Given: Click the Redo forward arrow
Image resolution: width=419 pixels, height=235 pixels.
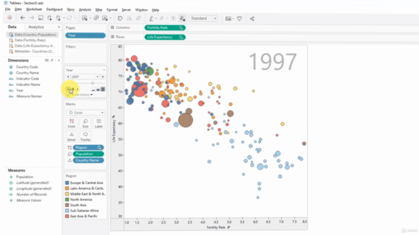Looking at the screenshot, I should pyautogui.click(x=31, y=18).
